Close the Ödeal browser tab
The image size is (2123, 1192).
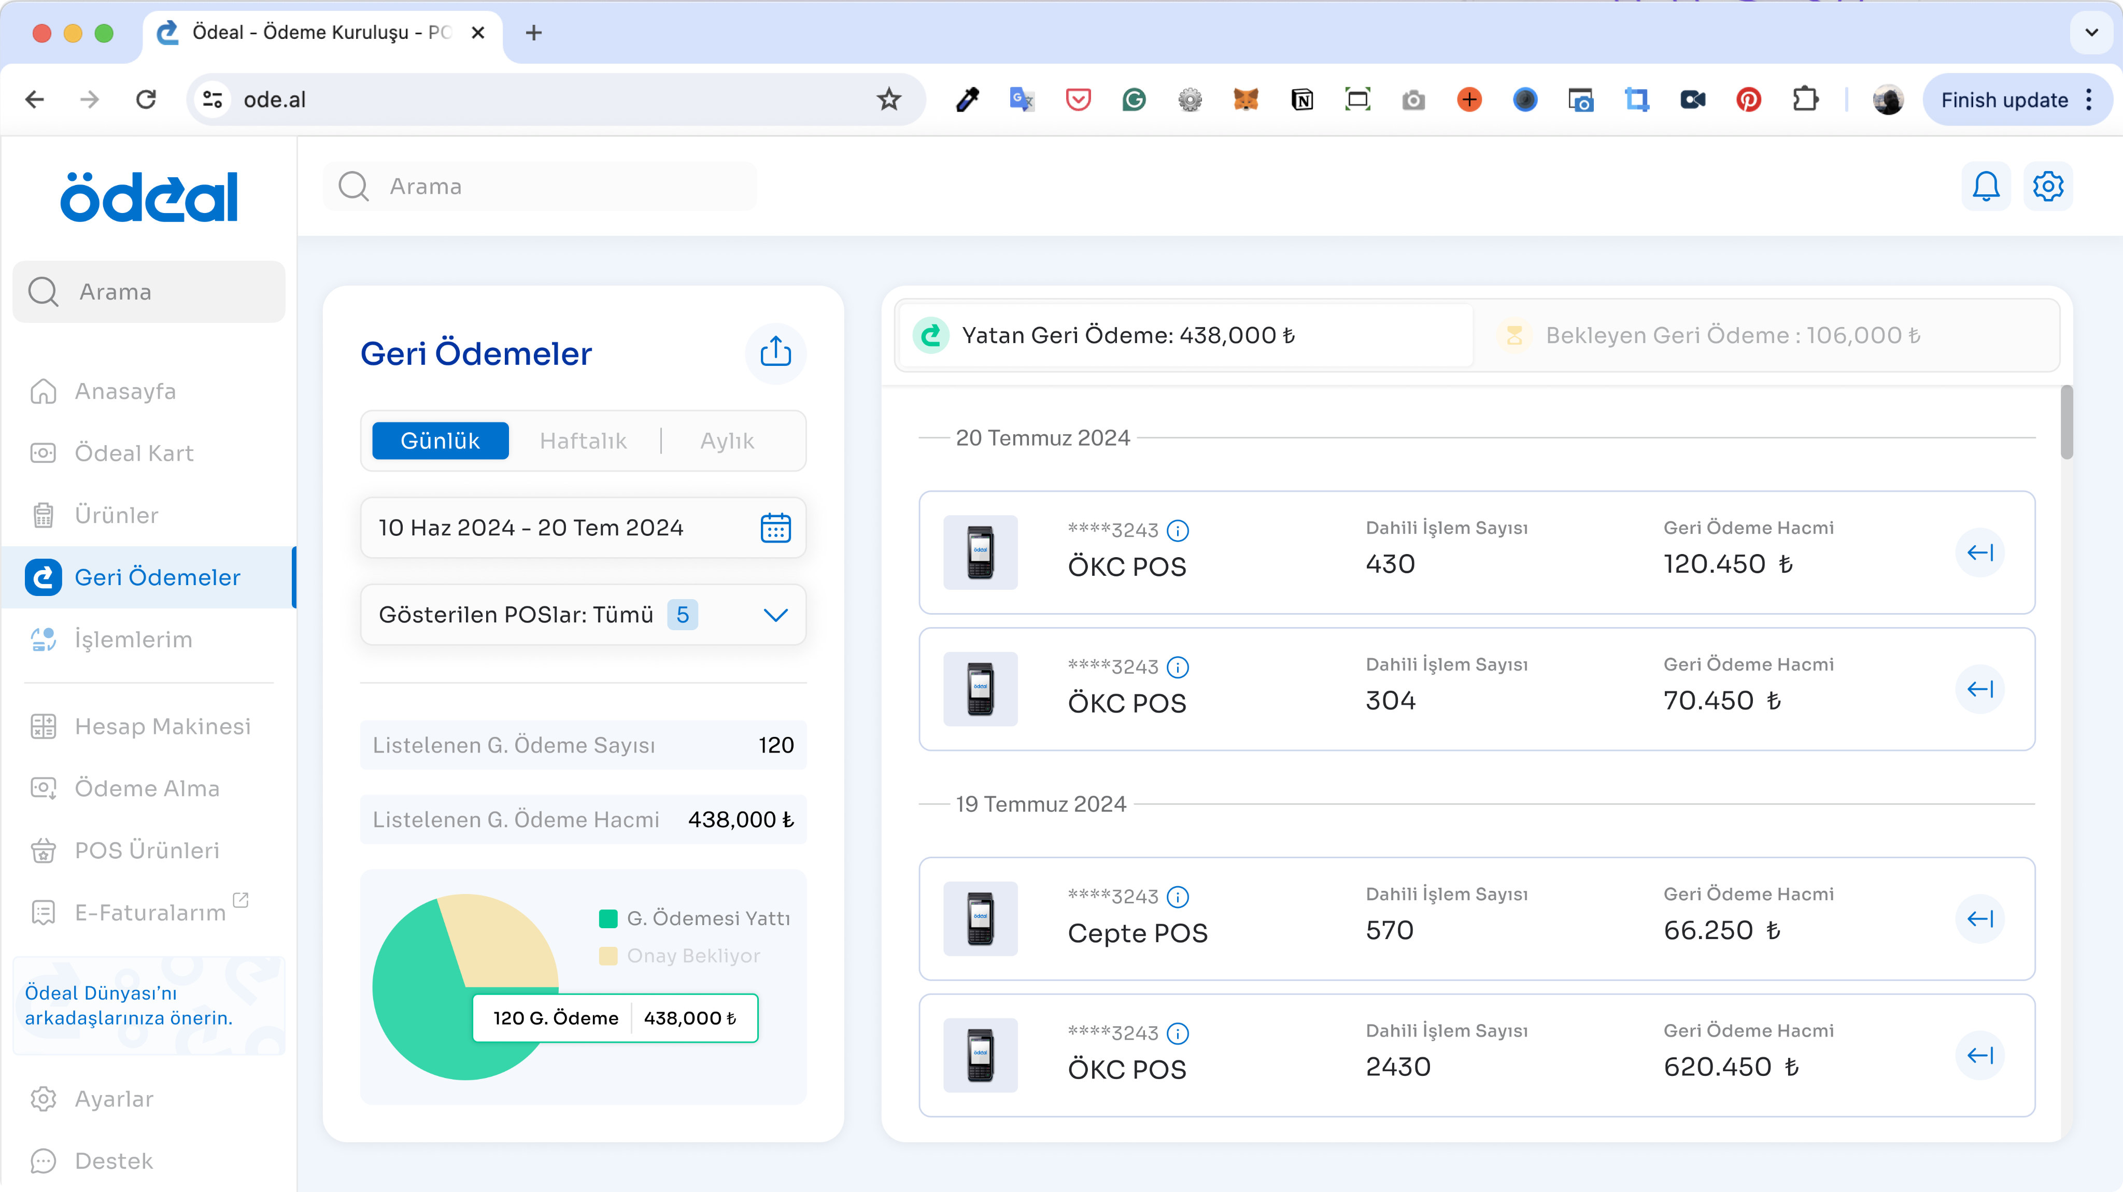tap(477, 33)
